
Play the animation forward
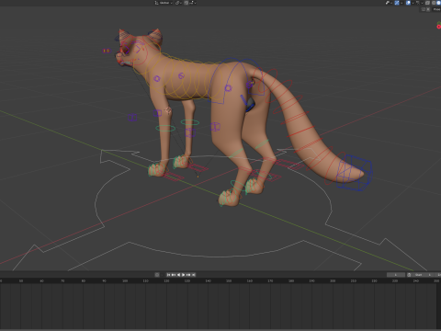[184, 275]
